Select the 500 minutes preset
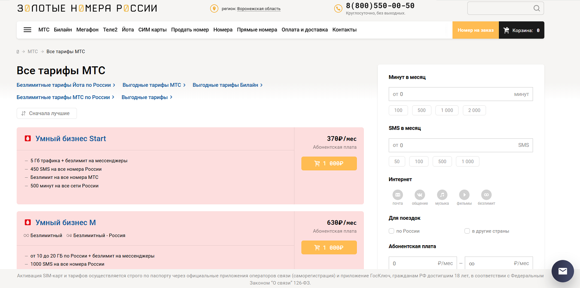Image resolution: width=580 pixels, height=288 pixels. [421, 110]
